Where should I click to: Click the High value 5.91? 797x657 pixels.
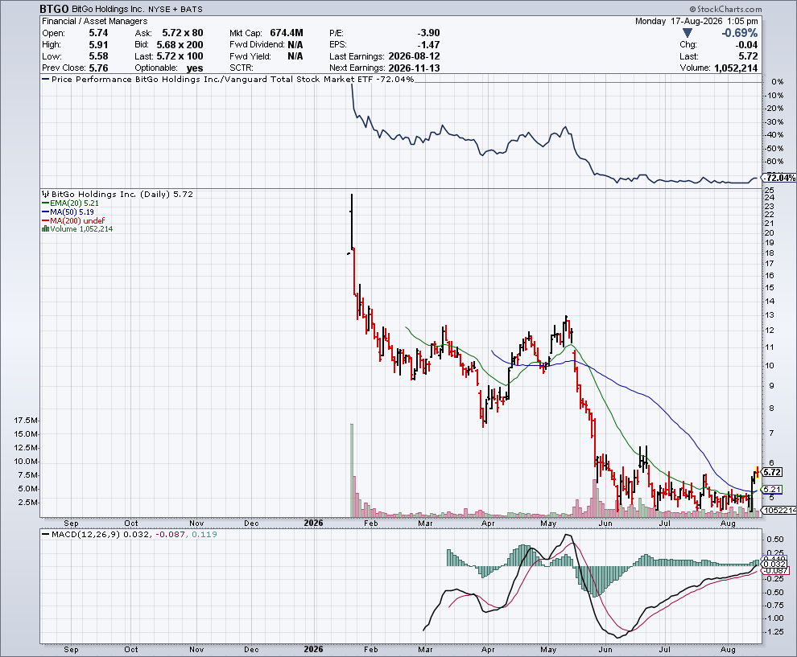coord(98,45)
